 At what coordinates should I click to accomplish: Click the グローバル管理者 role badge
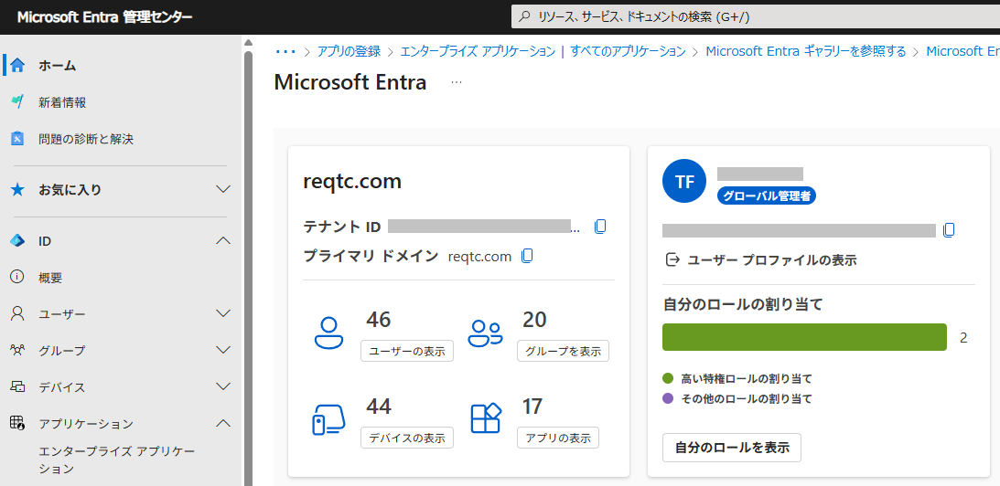tap(767, 196)
